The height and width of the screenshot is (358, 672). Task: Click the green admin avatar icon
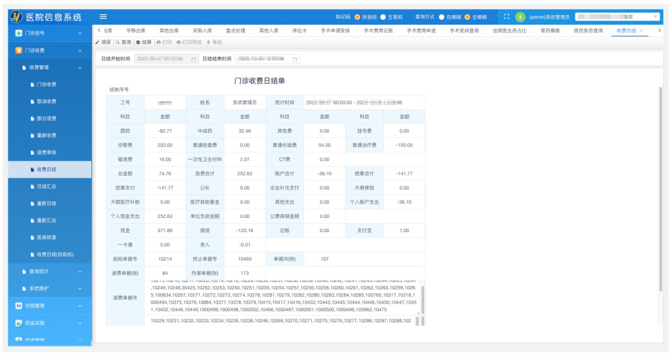pyautogui.click(x=520, y=17)
